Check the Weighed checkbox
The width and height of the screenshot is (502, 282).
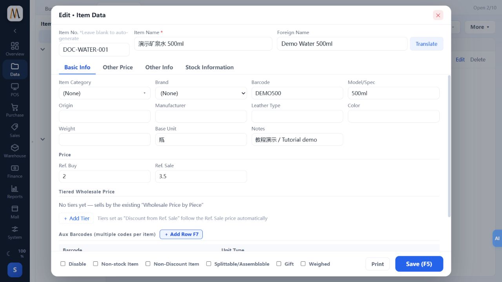tap(303, 264)
